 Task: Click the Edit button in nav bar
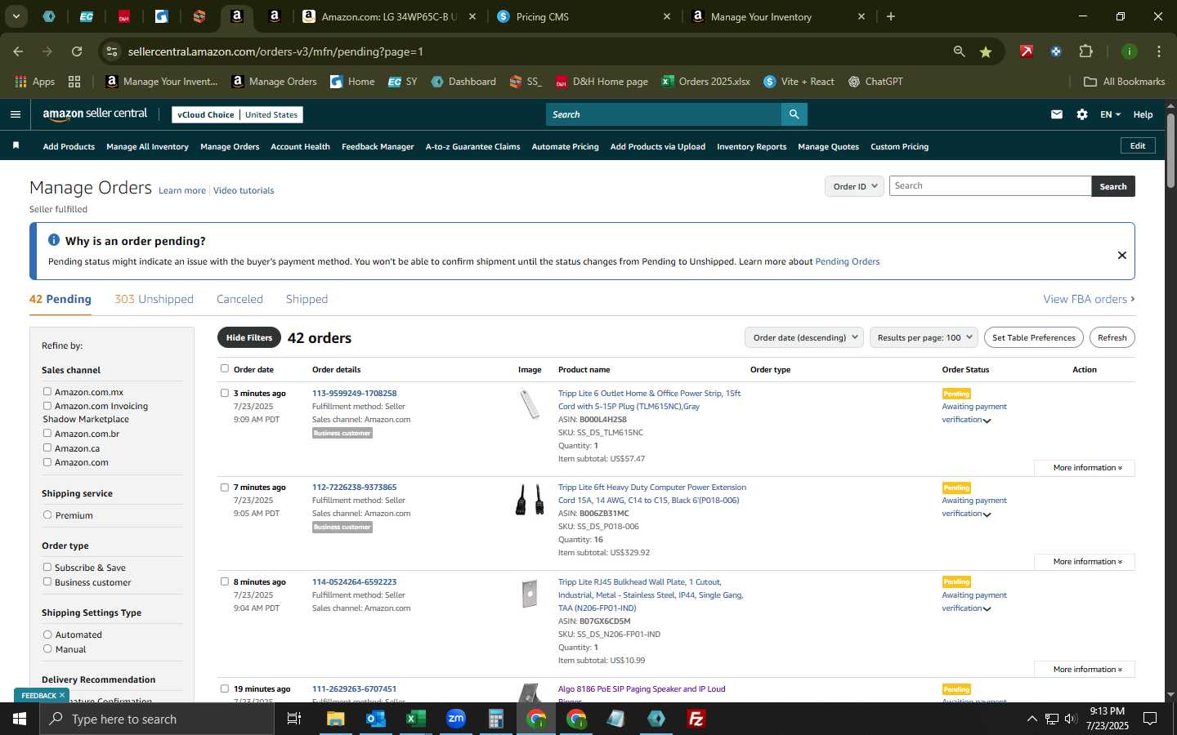[x=1138, y=145]
